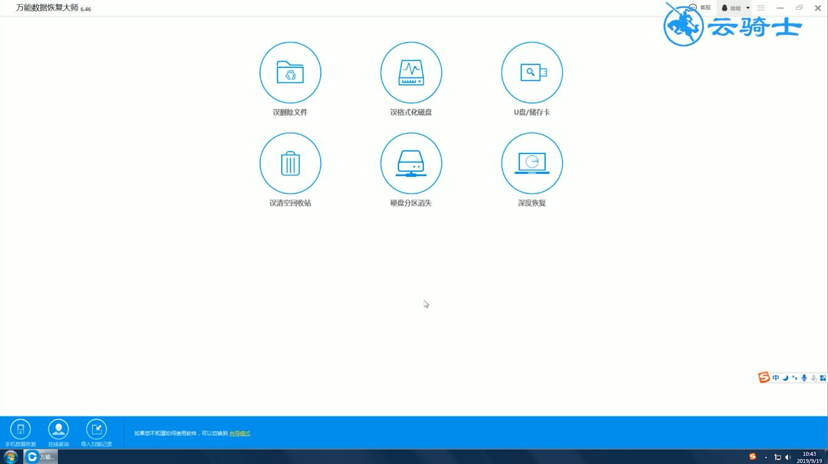The height and width of the screenshot is (464, 828).
Task: Click the Sogou IME user avatar icon
Action: [x=814, y=378]
